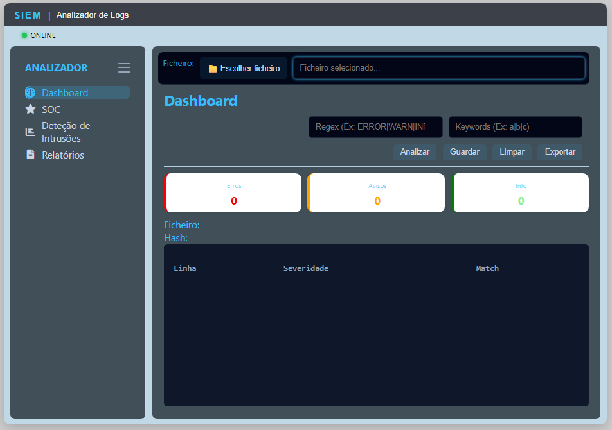Click the green ONLINE status dot
The height and width of the screenshot is (430, 612).
pos(24,35)
